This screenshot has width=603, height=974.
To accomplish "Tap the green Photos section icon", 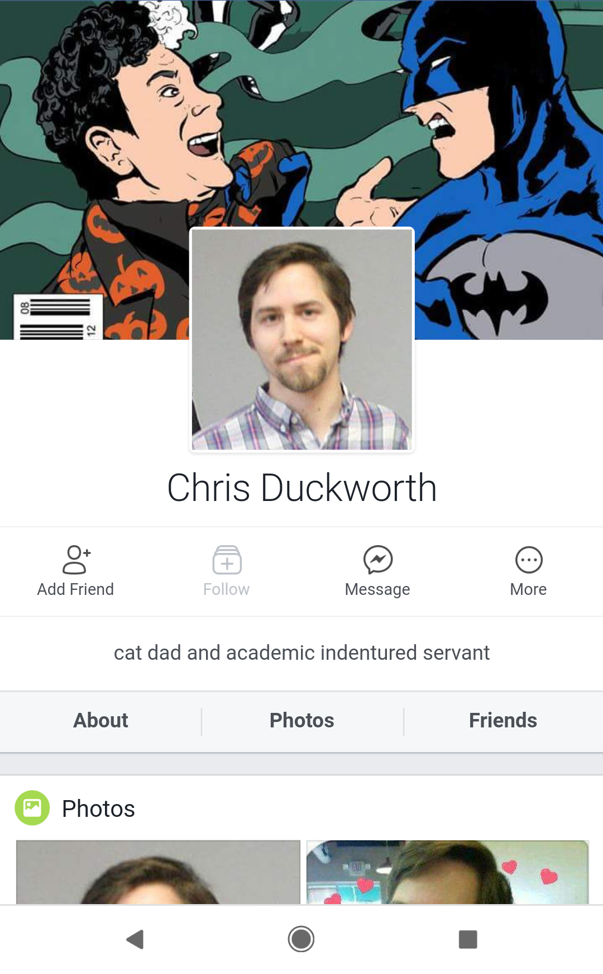I will pyautogui.click(x=32, y=808).
